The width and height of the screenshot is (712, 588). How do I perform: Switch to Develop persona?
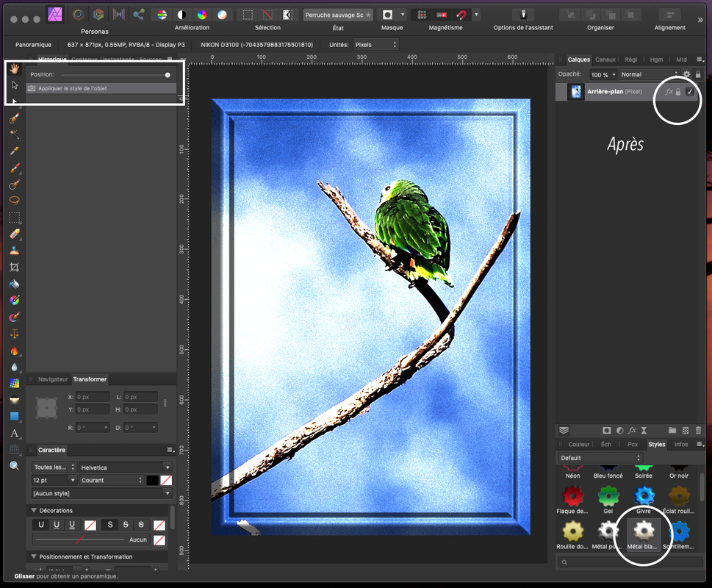(x=98, y=15)
